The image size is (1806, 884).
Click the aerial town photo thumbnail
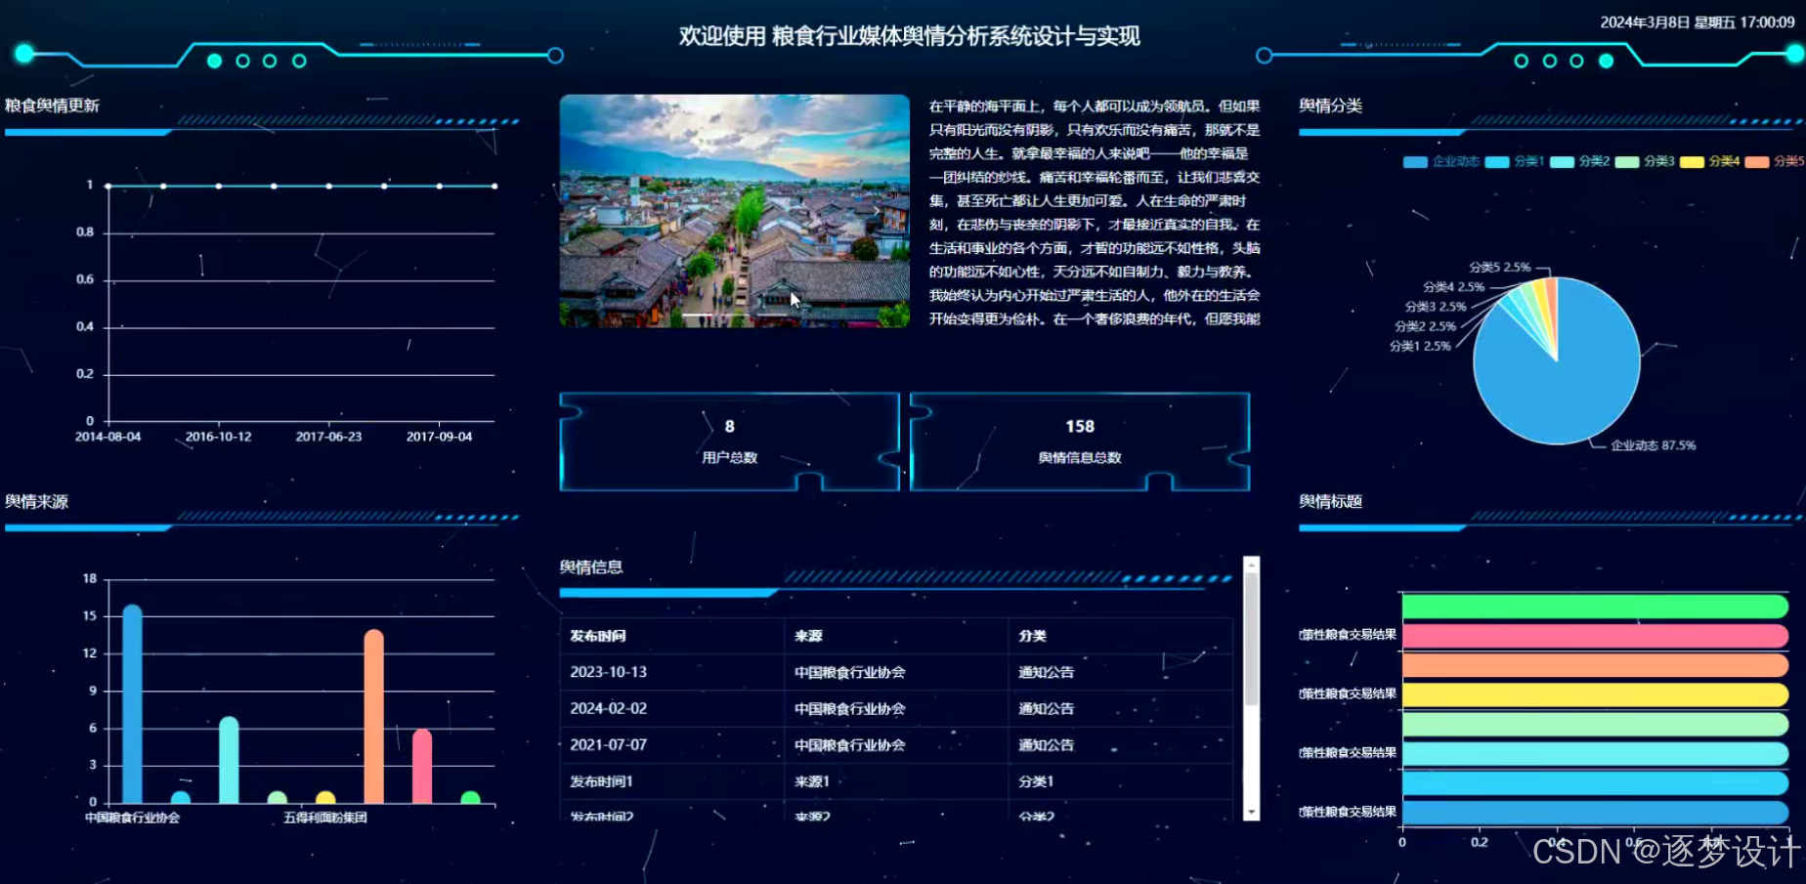pos(733,211)
